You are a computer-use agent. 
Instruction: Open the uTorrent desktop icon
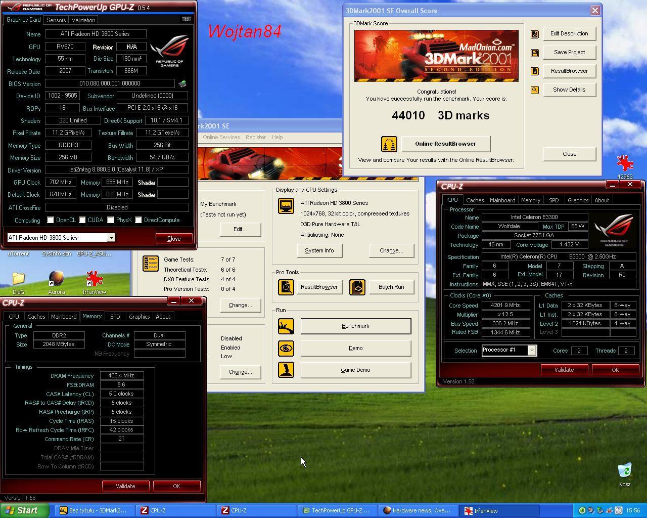[x=18, y=253]
